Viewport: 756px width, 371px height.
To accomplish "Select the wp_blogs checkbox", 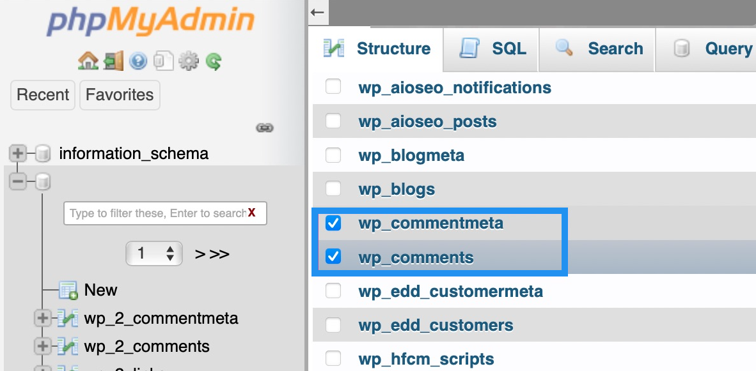I will pyautogui.click(x=333, y=188).
